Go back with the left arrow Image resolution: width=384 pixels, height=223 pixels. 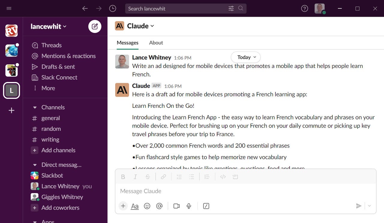[x=85, y=8]
